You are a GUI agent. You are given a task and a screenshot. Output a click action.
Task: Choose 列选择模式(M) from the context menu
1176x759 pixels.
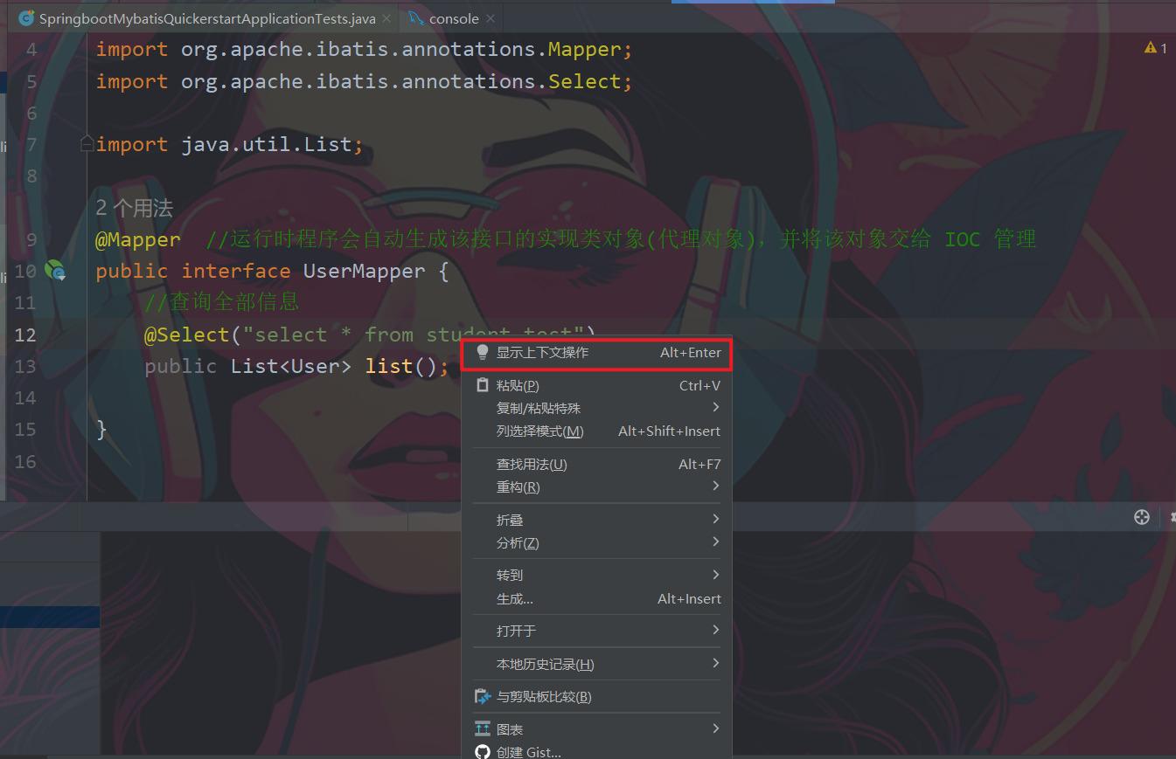596,431
